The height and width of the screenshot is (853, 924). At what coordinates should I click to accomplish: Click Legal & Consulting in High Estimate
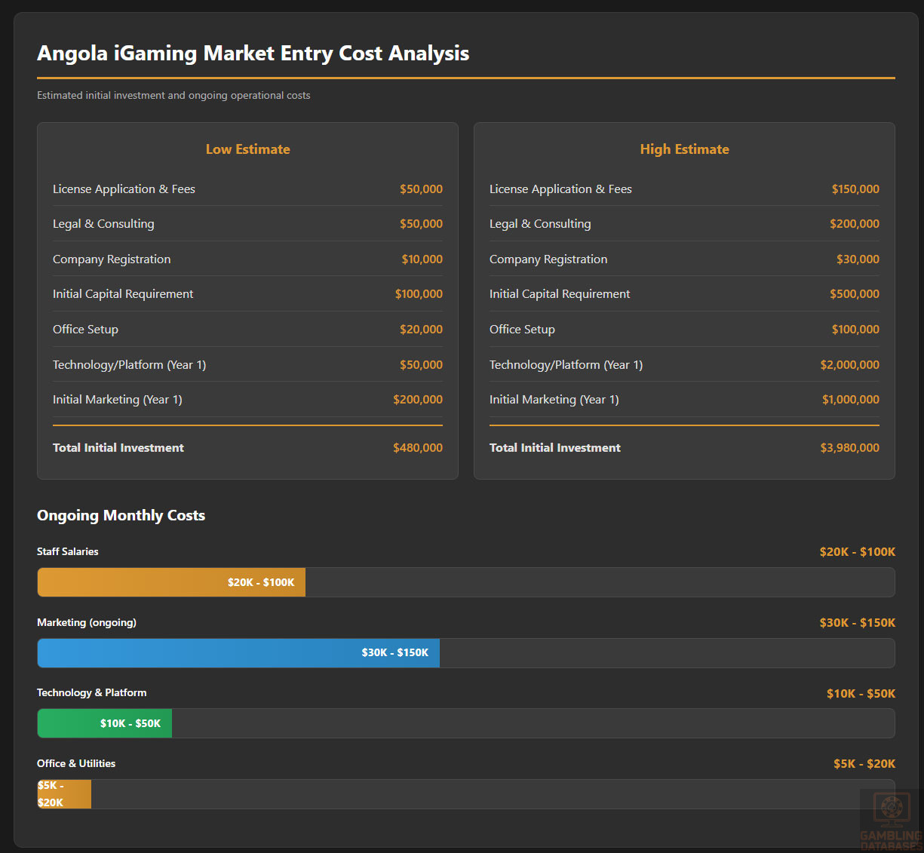click(540, 224)
